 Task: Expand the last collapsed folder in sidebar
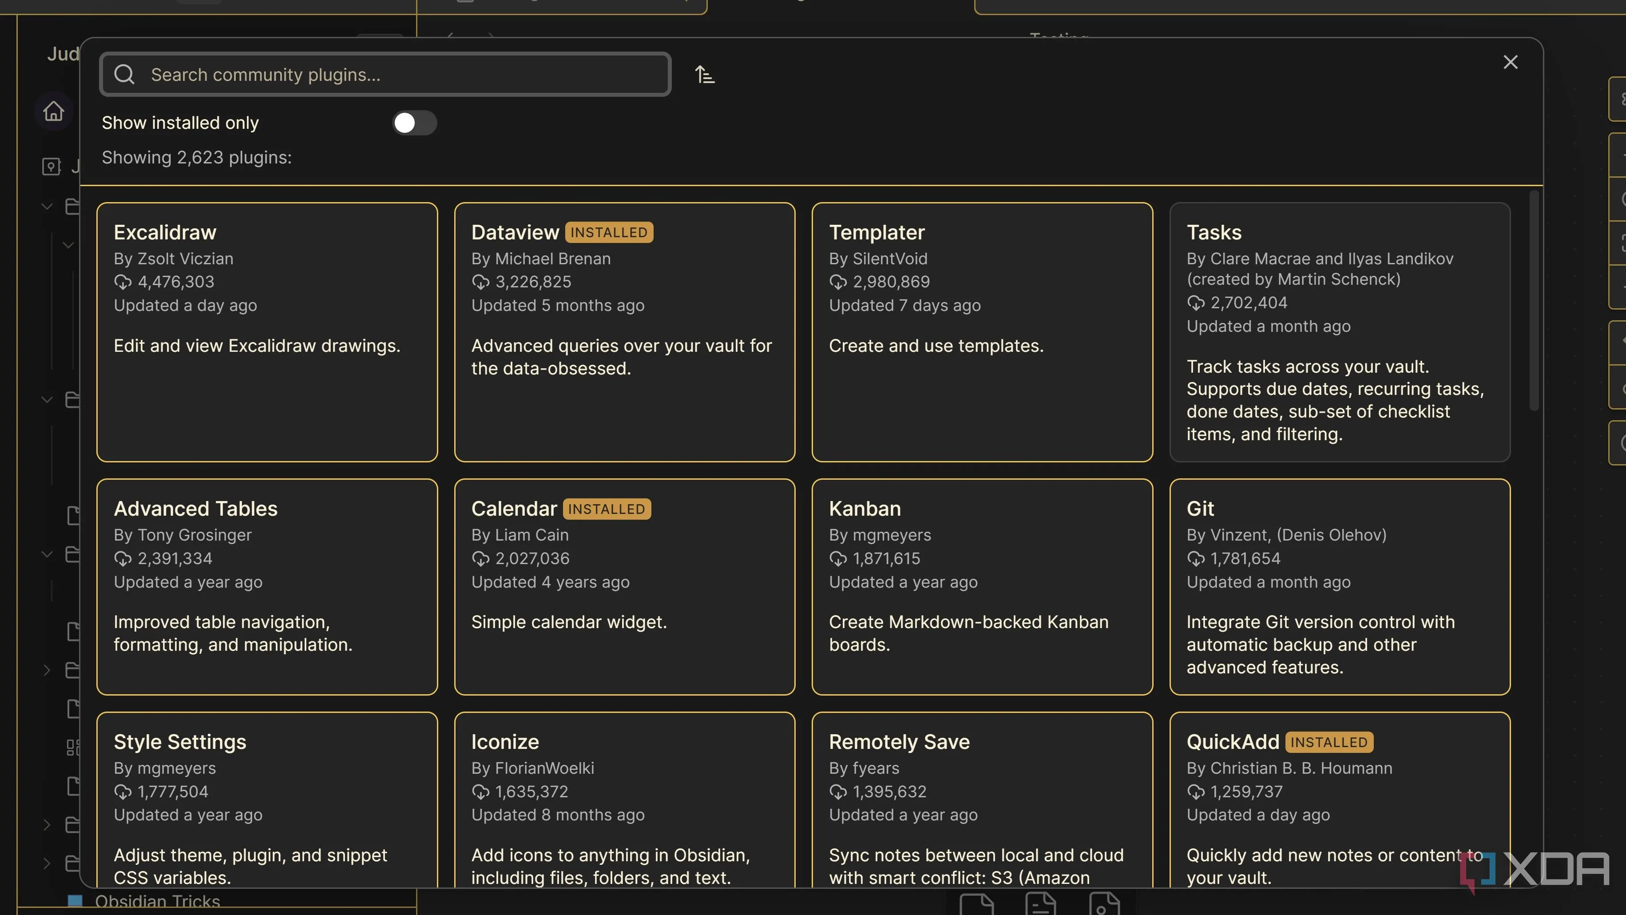pos(47,863)
